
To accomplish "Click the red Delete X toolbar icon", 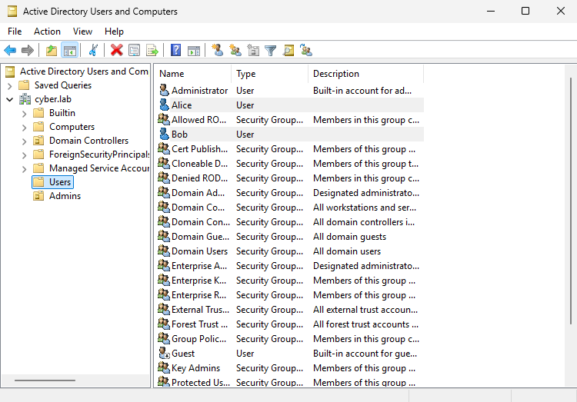I will (x=116, y=50).
